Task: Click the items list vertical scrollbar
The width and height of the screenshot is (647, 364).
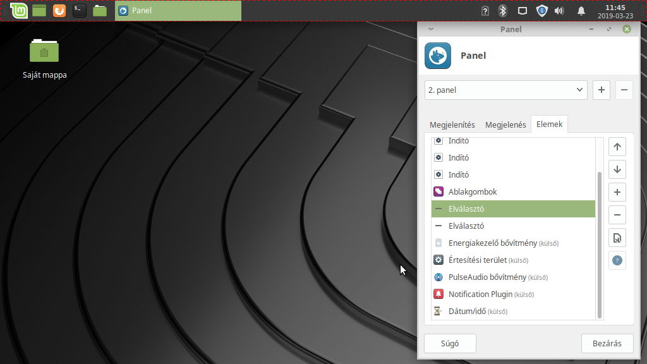Action: tap(600, 245)
